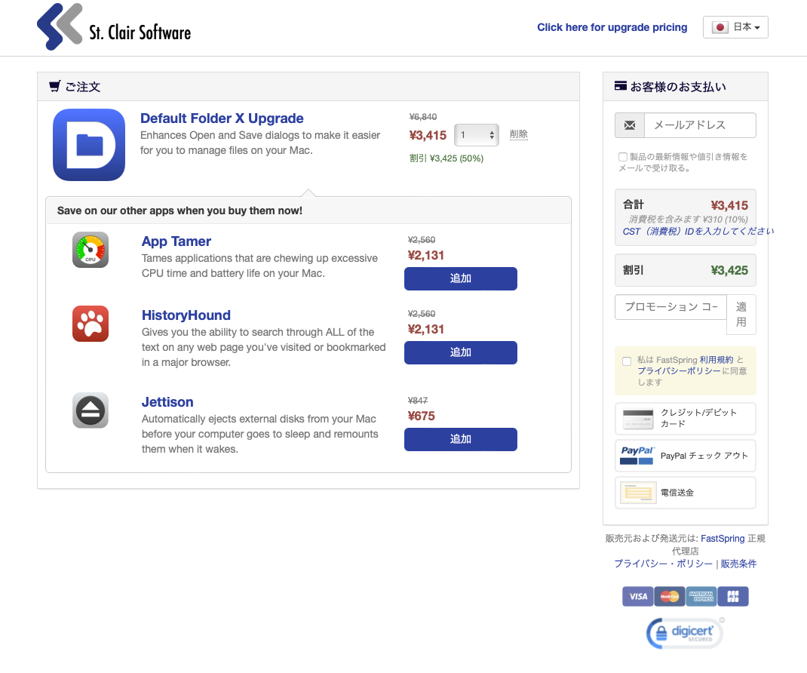807x673 pixels.
Task: Open the FastSpring 利用規約 link
Action: tap(716, 360)
